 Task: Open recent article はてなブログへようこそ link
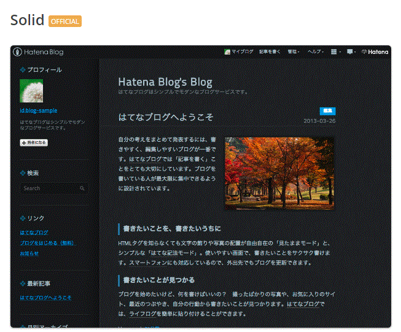(x=46, y=298)
